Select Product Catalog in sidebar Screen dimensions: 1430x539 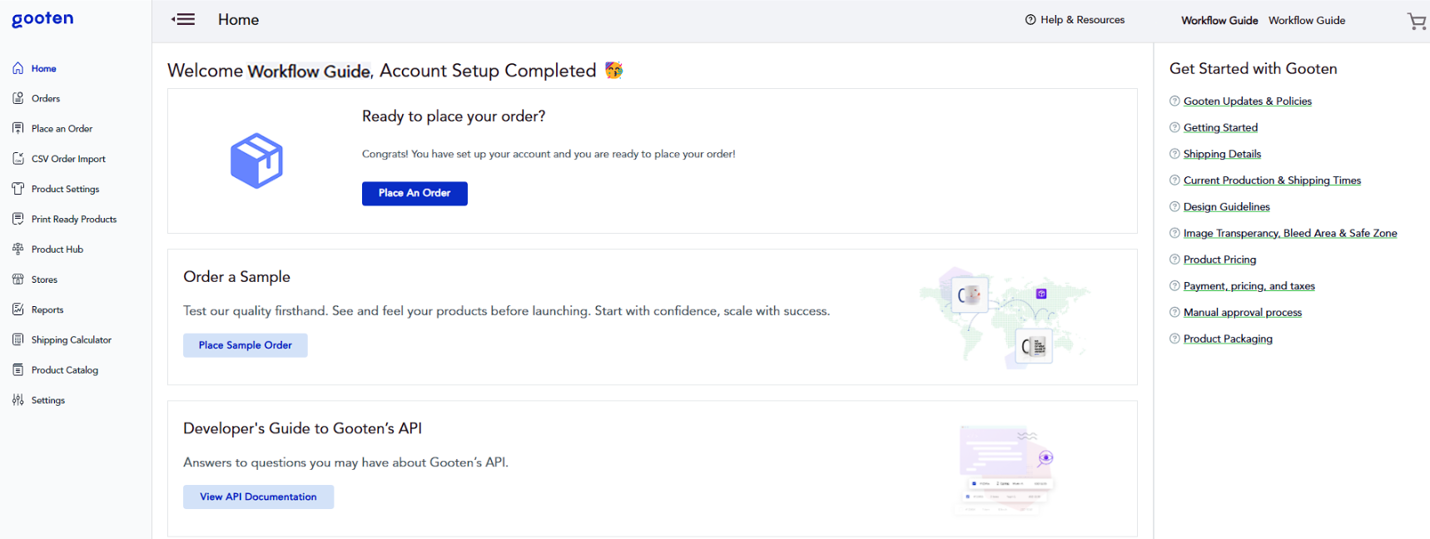(64, 370)
